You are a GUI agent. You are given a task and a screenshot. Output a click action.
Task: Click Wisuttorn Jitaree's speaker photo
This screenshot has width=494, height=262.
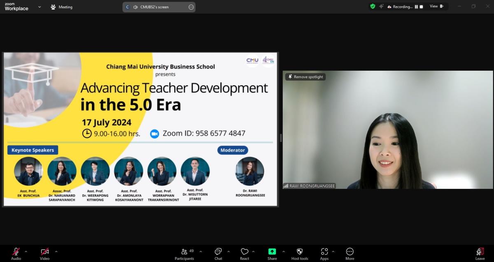pyautogui.click(x=195, y=171)
